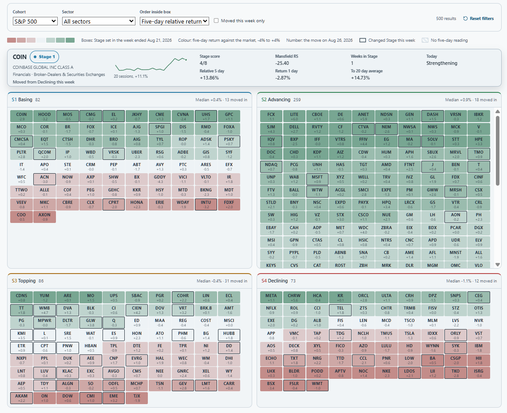Click the S2 Advancing panel scroll-up arrow
This screenshot has width=507, height=413.
[x=498, y=111]
